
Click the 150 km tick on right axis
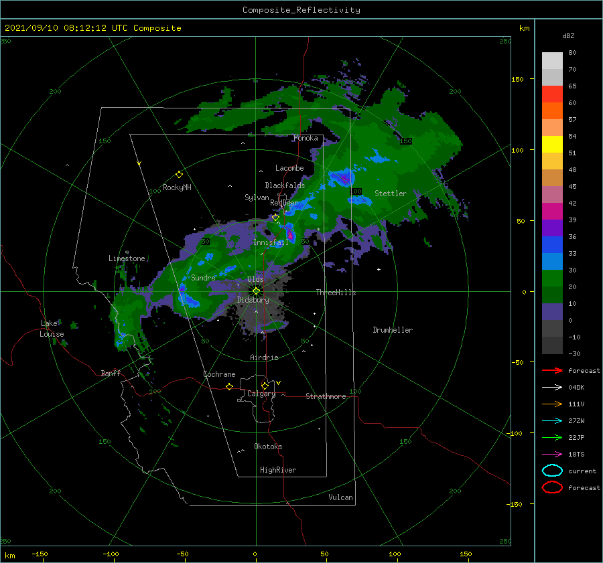518,79
